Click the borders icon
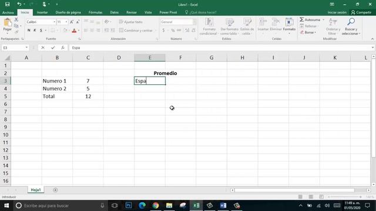Viewport: 376px width, 211px height. click(x=52, y=30)
